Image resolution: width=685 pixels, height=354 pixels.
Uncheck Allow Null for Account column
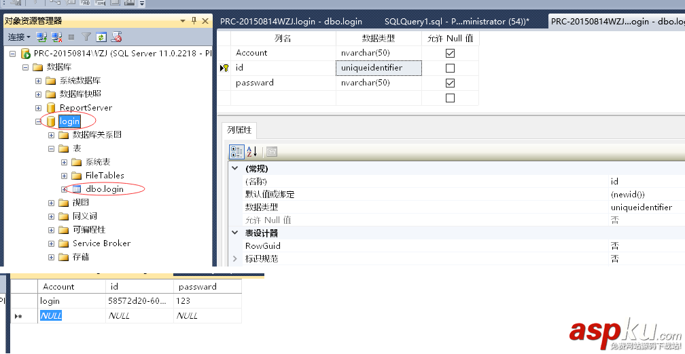[x=450, y=53]
